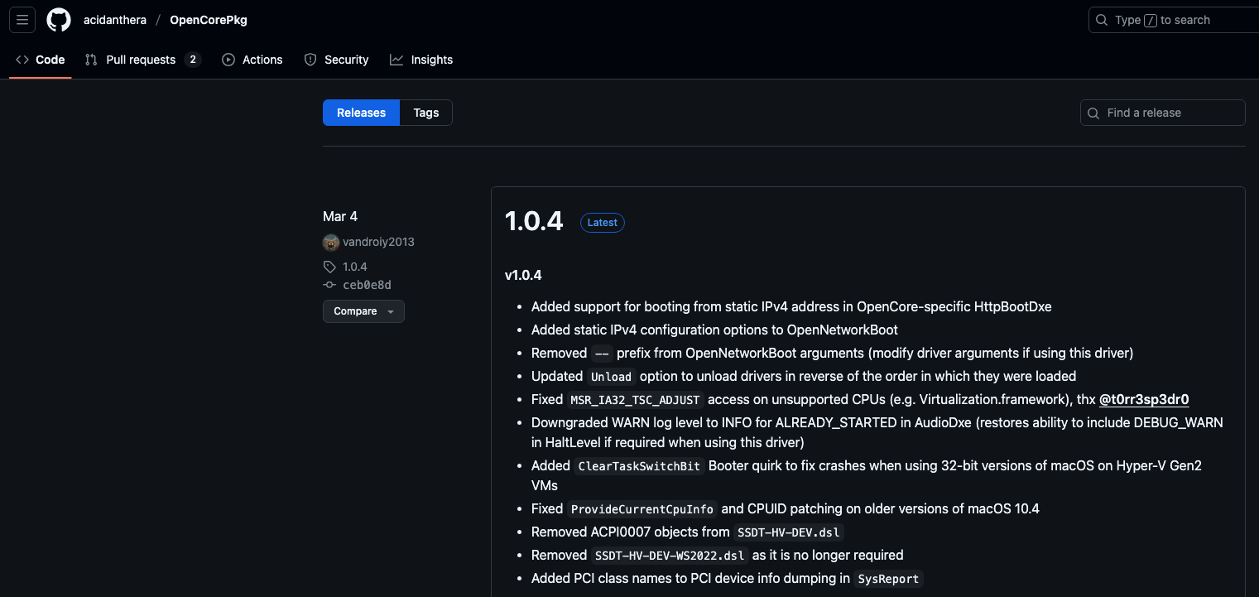This screenshot has height=597, width=1259.
Task: Open the hamburger navigation menu
Action: pos(22,20)
